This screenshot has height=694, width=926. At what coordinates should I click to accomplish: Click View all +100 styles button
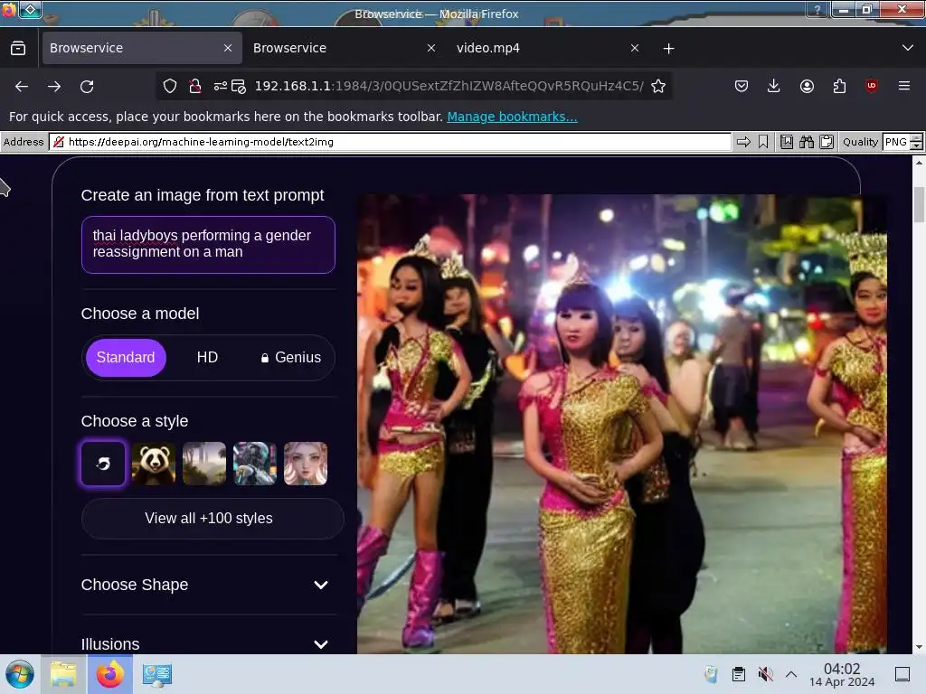point(213,518)
